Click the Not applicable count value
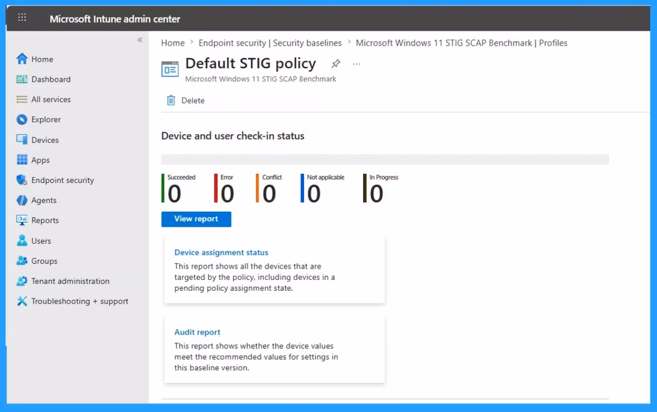657x412 pixels. point(313,194)
